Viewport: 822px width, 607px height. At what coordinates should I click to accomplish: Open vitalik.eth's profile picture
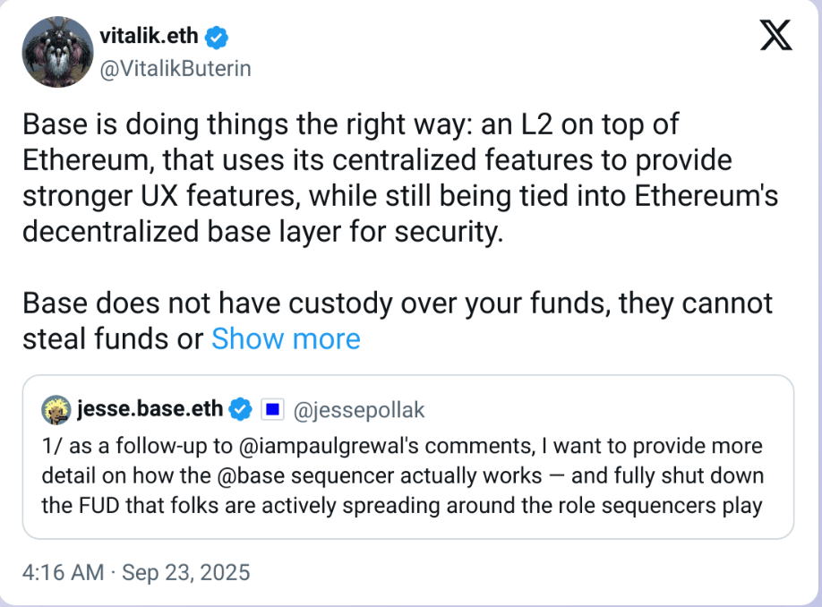[59, 53]
